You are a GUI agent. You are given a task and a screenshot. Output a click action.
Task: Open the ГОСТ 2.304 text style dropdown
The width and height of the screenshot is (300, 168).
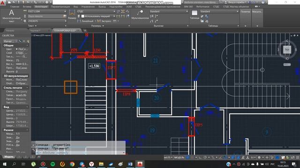coord(47,11)
